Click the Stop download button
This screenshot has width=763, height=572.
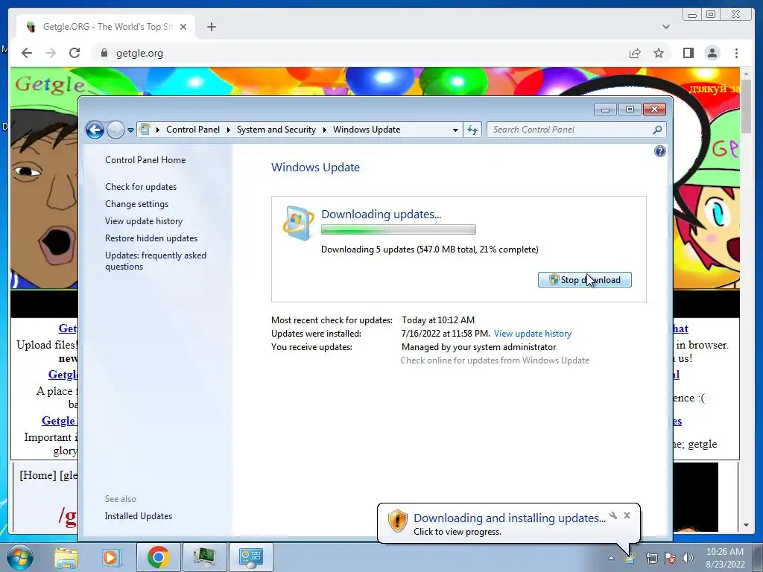pos(584,280)
